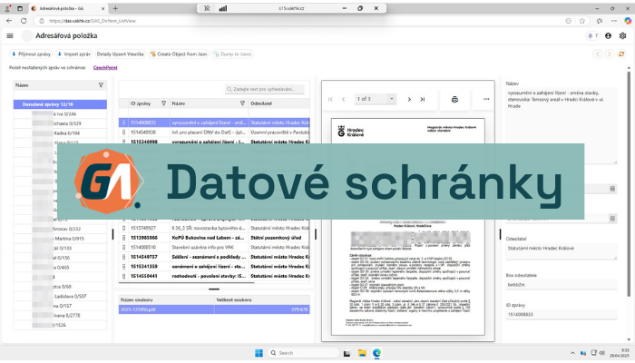Select tree entry Ladislava 0/507
The width and height of the screenshot is (635, 363).
click(x=61, y=296)
